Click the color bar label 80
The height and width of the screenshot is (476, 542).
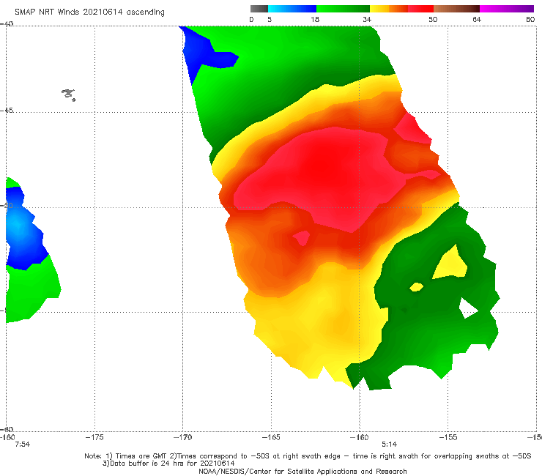pos(530,20)
